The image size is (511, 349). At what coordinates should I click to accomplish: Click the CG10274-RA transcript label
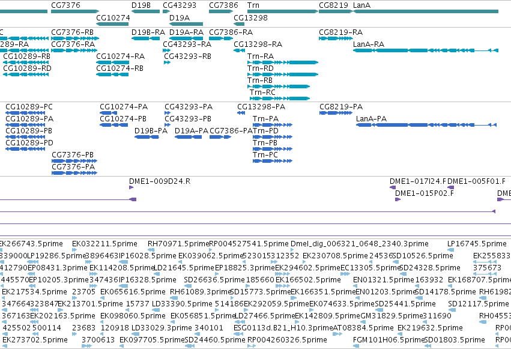[120, 56]
